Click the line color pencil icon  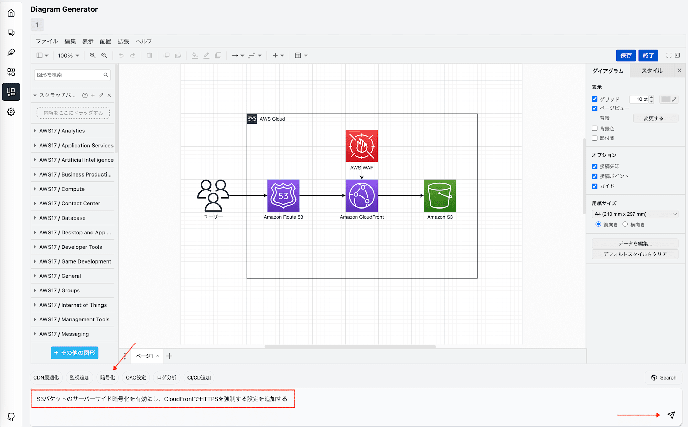(206, 55)
